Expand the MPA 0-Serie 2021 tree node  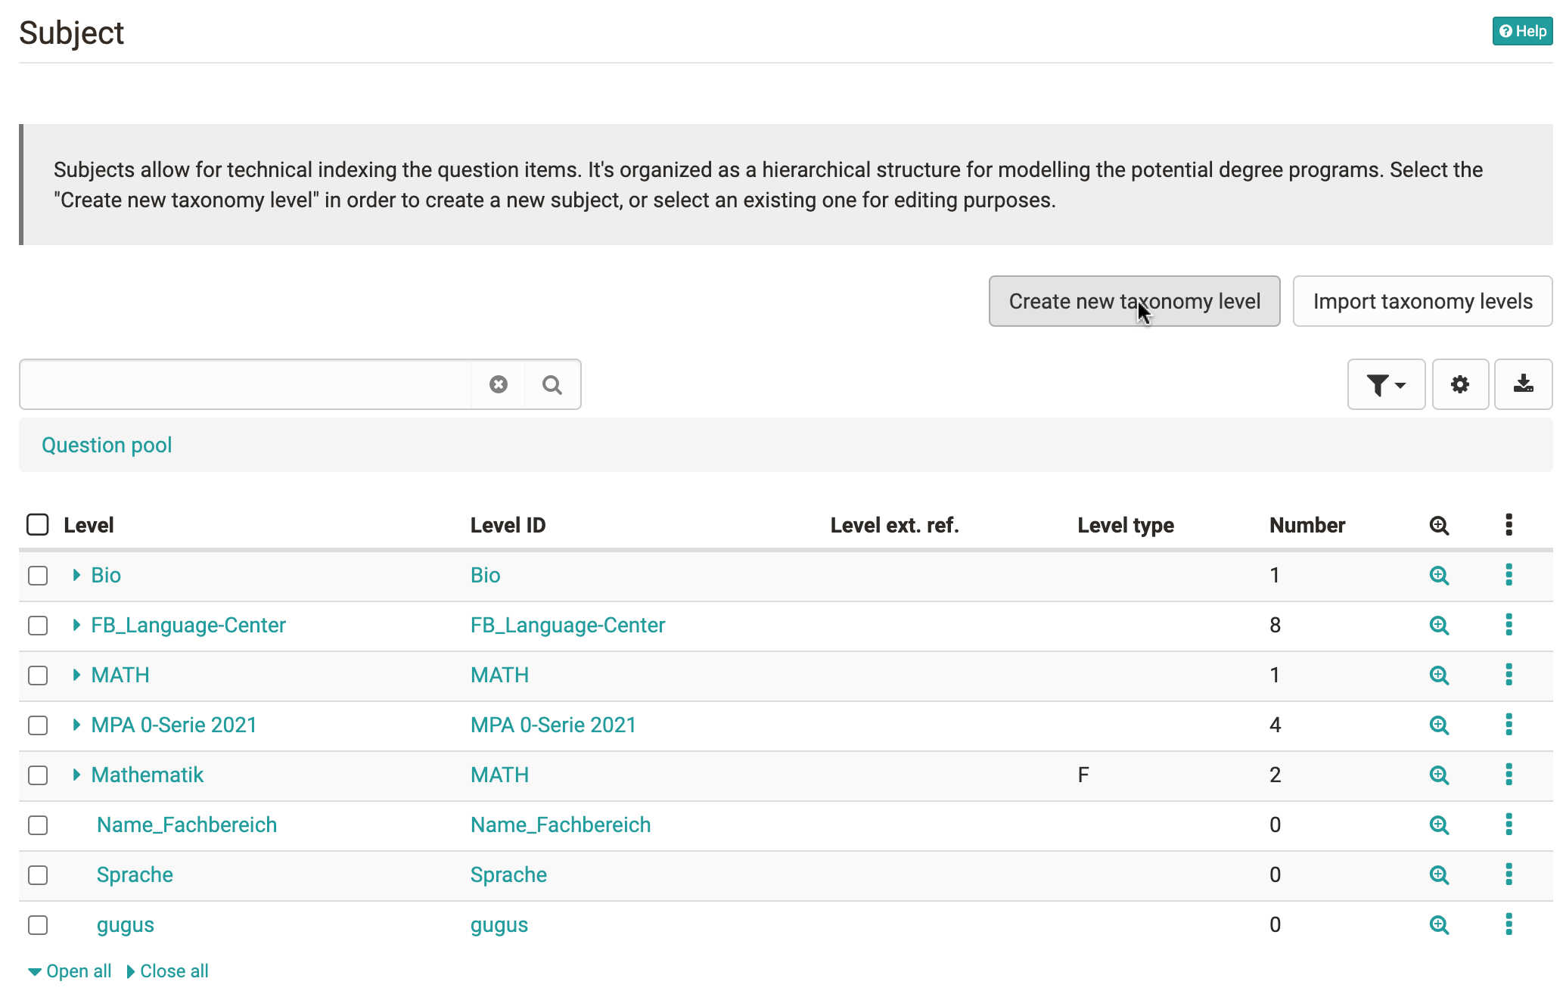click(76, 725)
